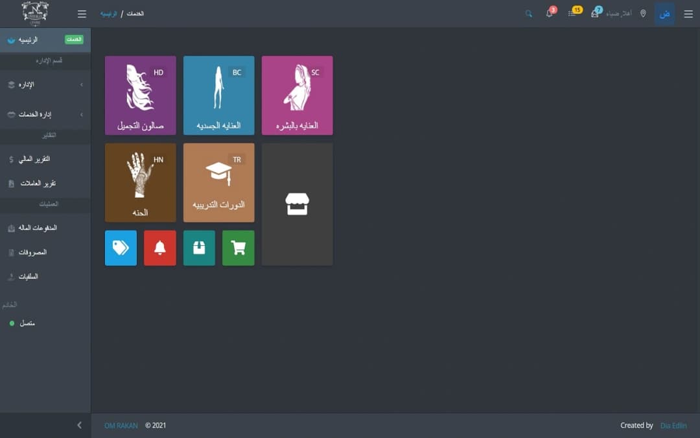The width and height of the screenshot is (700, 438).
Task: Open the TR training courses tile
Action: (218, 182)
